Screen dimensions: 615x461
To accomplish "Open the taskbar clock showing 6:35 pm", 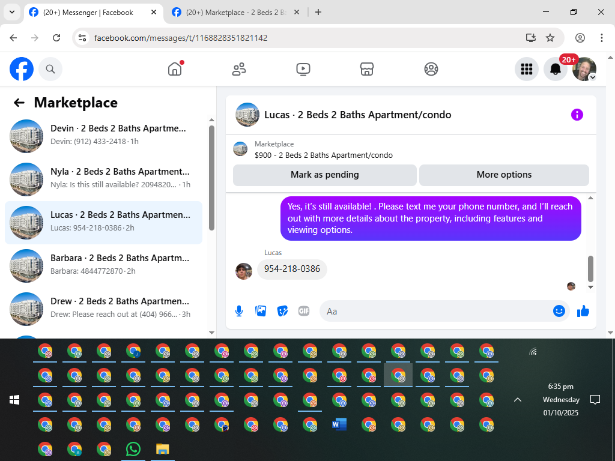I will coord(561,400).
